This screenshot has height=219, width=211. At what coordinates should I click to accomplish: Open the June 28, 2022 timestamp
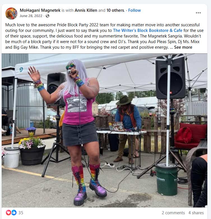coord(31,16)
